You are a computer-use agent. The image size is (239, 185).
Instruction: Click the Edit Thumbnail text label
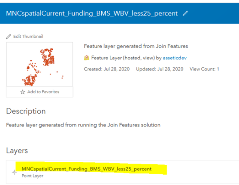pyautogui.click(x=28, y=37)
